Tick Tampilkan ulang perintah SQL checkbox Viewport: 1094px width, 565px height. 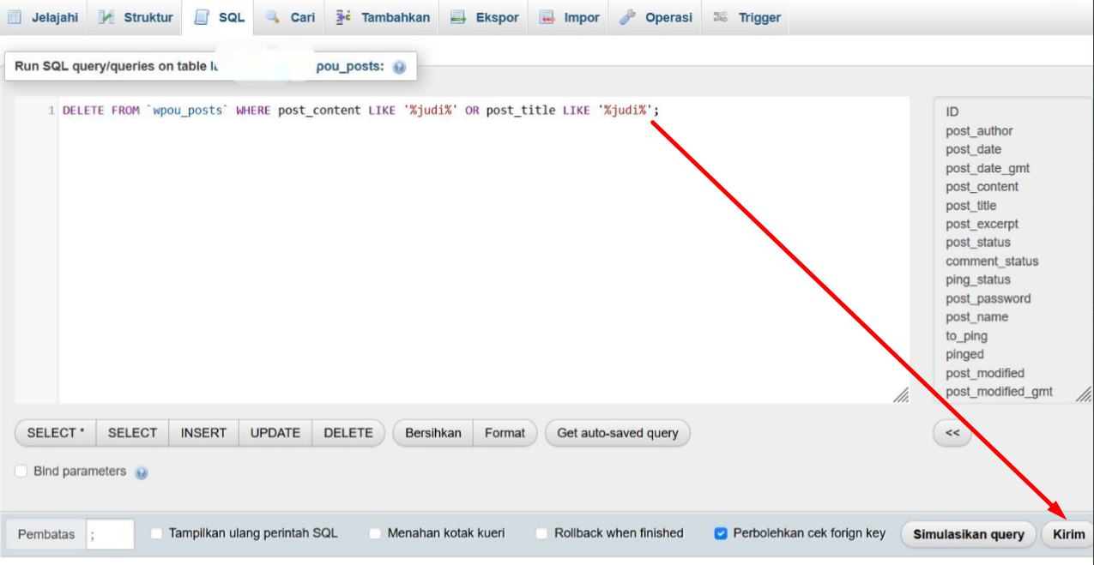[x=157, y=533]
